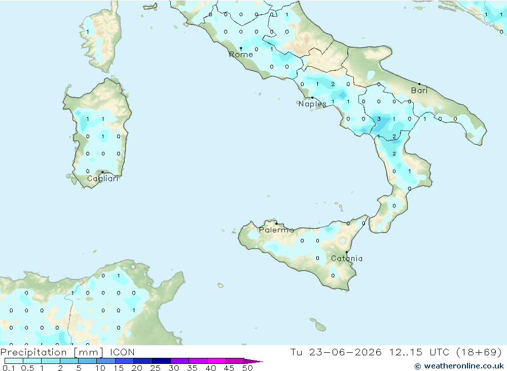Click the 12..15 UTC time range
The height and width of the screenshot is (371, 507).
coord(418,352)
